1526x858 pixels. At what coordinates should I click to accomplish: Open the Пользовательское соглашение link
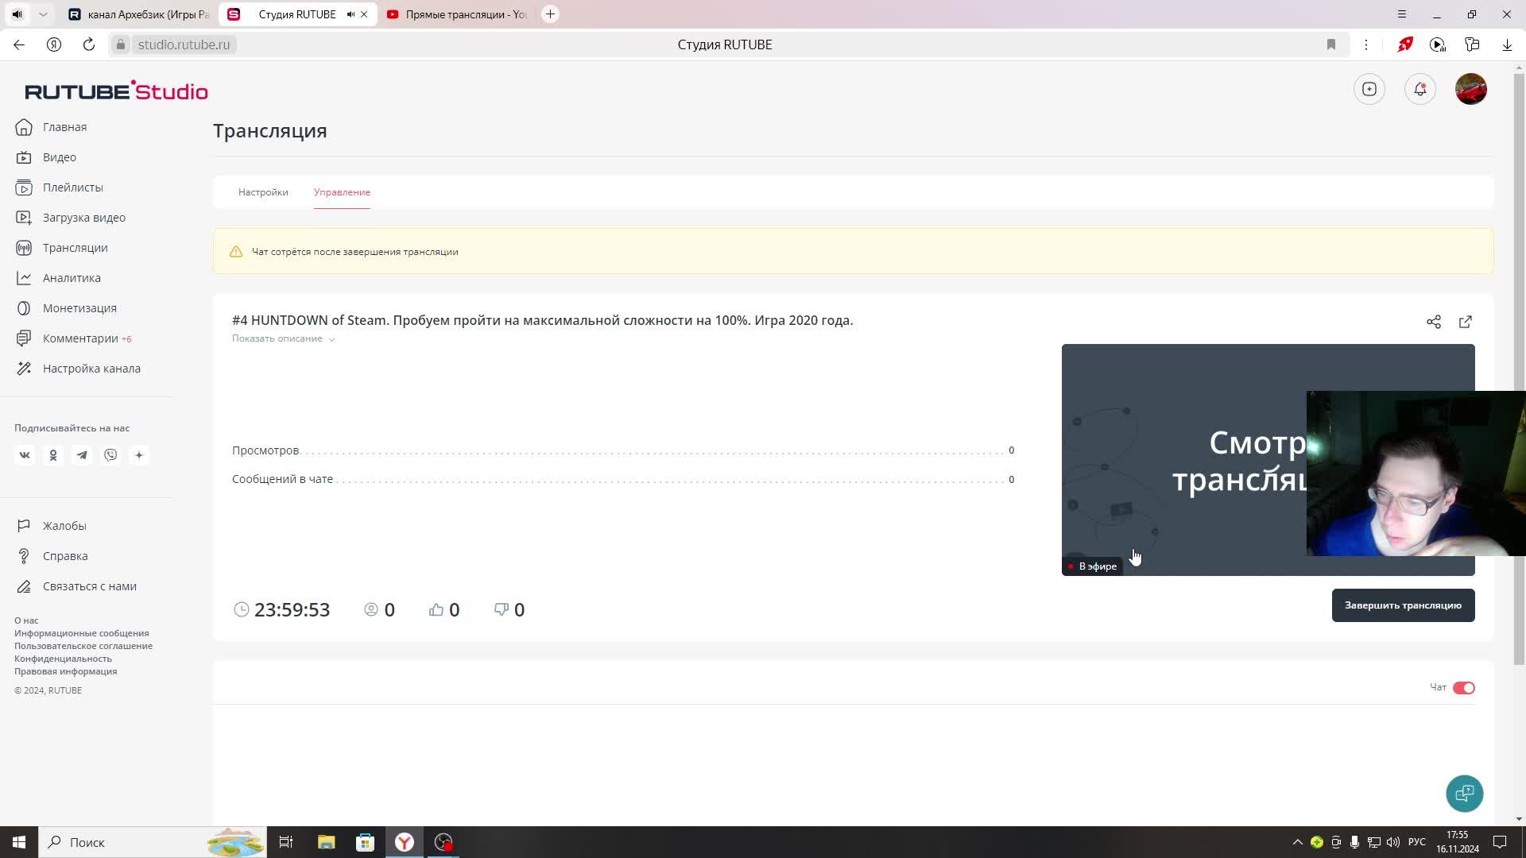click(x=83, y=646)
